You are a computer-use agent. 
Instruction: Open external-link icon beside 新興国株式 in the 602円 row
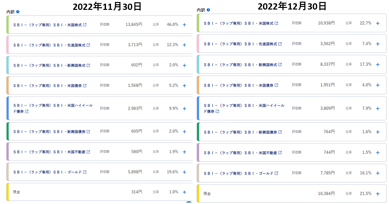tap(88, 65)
